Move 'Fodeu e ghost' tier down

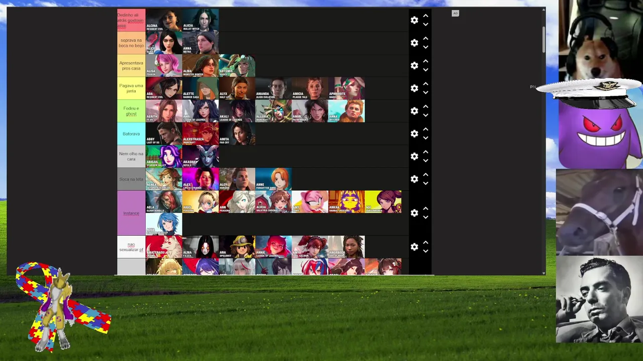click(425, 115)
